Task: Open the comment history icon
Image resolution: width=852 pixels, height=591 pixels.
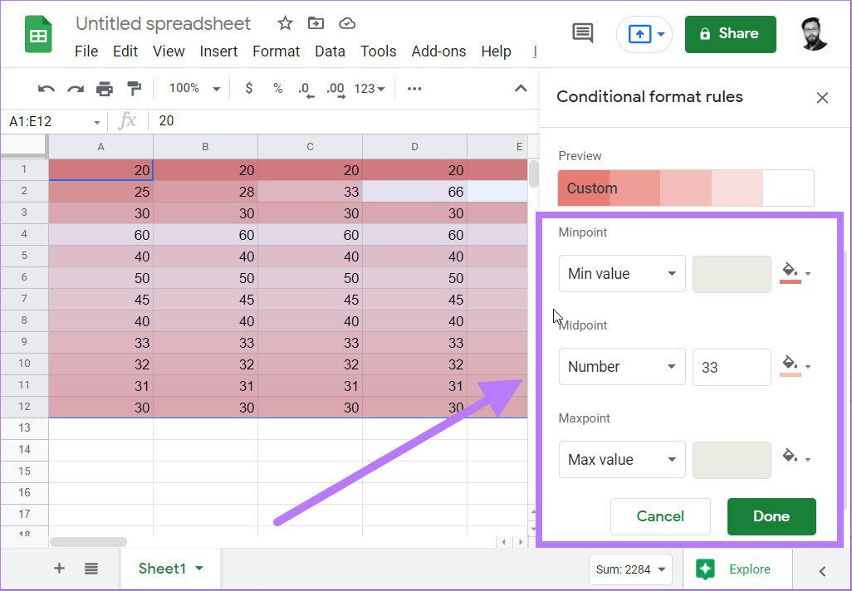Action: click(582, 33)
